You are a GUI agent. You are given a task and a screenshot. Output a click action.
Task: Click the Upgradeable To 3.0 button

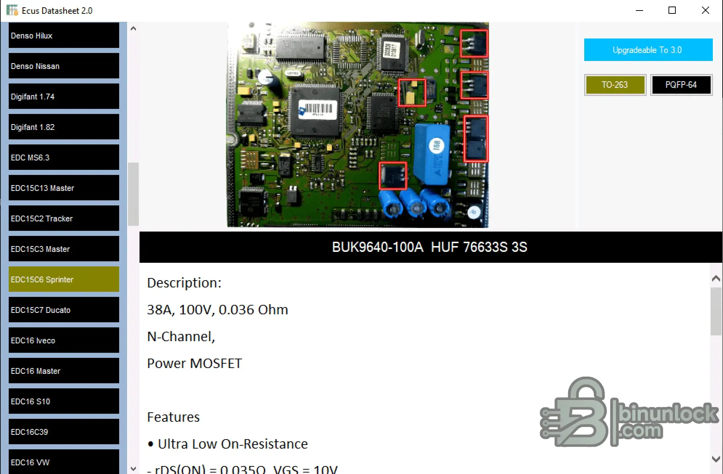648,50
